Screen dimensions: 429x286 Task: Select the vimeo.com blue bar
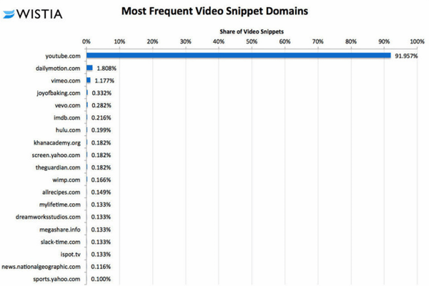click(x=89, y=80)
